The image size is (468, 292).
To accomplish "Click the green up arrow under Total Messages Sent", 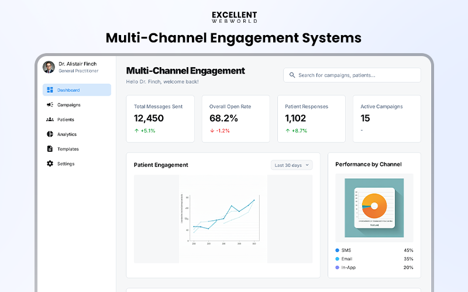I will [x=136, y=130].
